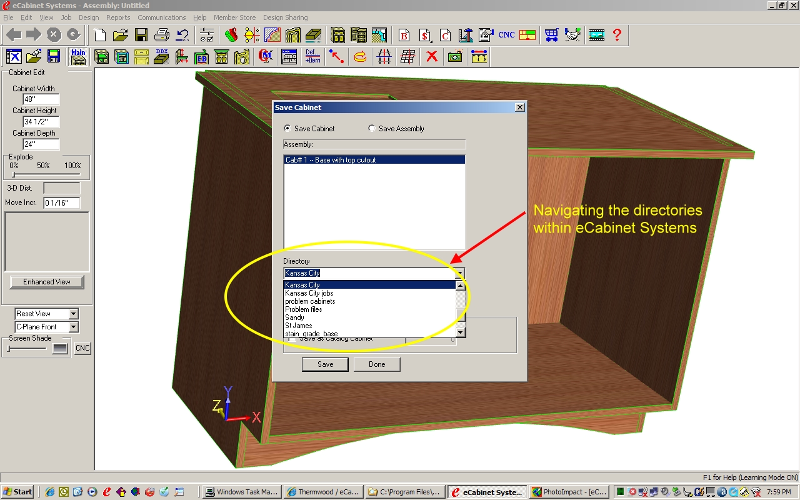Screen dimensions: 800x500
Task: Open the settings sliders icon
Action: click(206, 35)
